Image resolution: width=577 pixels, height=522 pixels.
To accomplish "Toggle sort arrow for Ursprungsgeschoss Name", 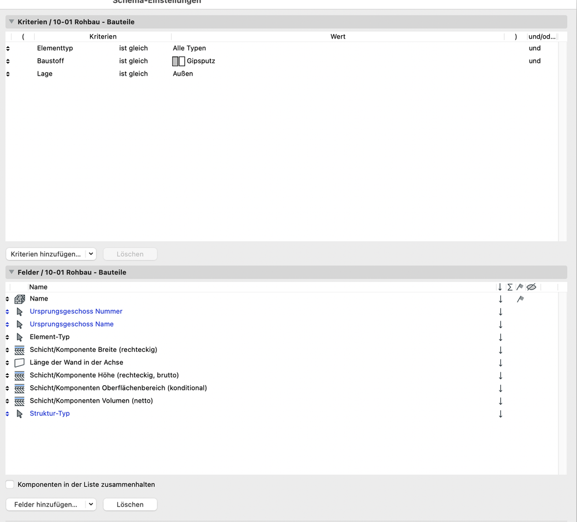I will coord(500,325).
